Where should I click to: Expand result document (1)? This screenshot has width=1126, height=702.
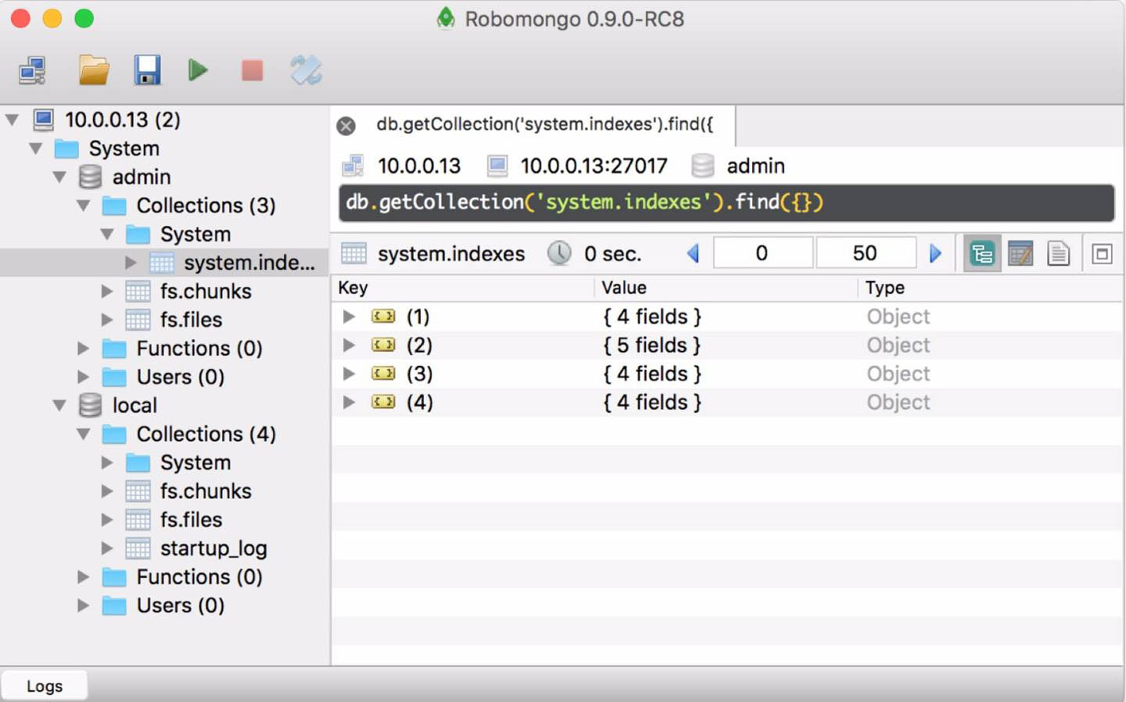pyautogui.click(x=349, y=317)
